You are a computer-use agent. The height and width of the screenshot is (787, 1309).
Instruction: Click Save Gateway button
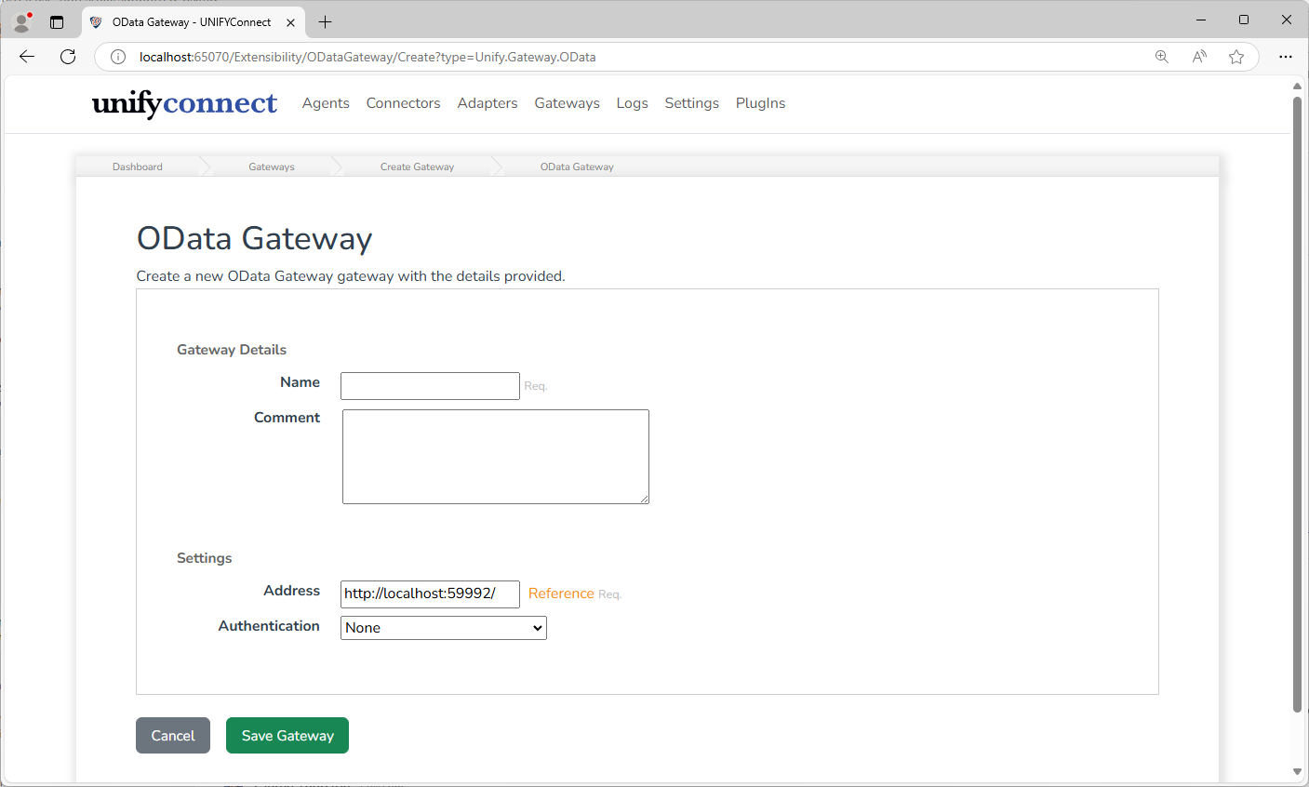pyautogui.click(x=287, y=735)
